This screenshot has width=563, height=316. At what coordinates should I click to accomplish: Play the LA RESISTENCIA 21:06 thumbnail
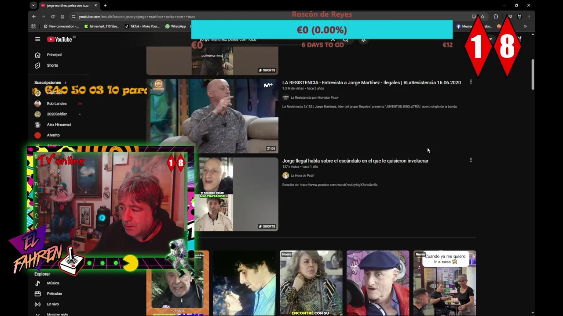[212, 116]
